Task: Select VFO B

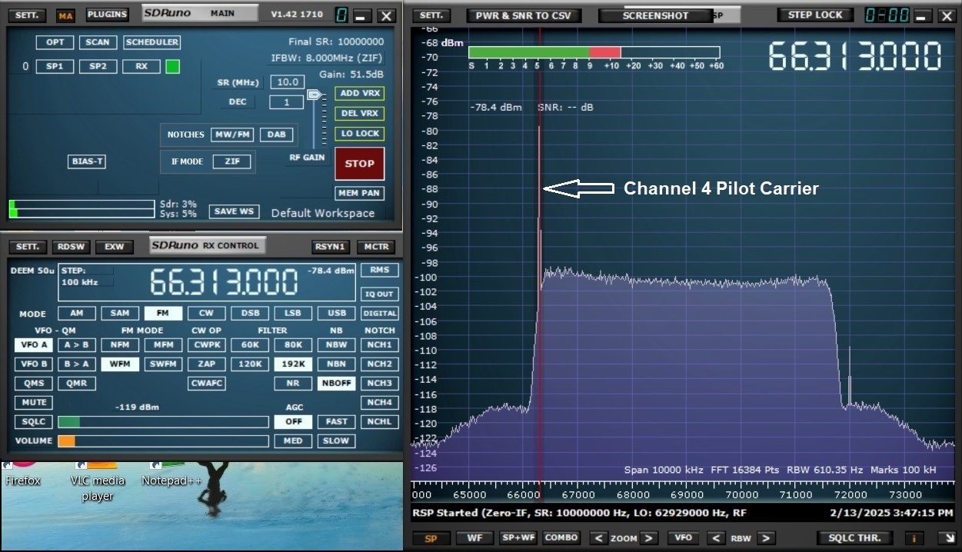Action: pyautogui.click(x=34, y=364)
